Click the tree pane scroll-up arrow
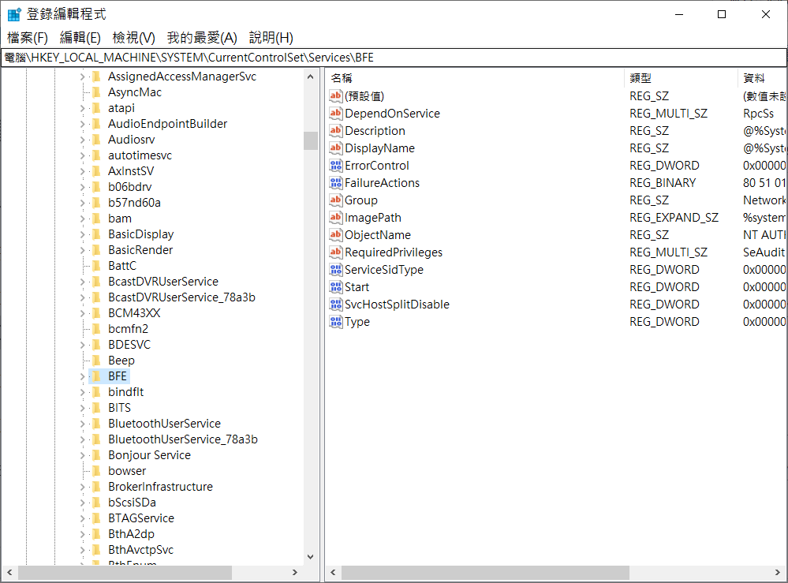This screenshot has height=583, width=788. (311, 77)
